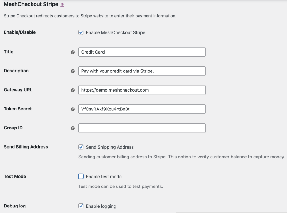Click the Gateway URL input field

coord(142,90)
